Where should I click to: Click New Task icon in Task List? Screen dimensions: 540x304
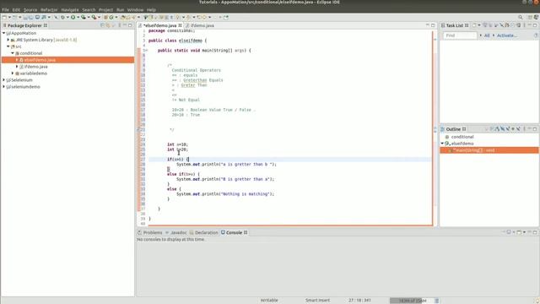coord(474,25)
